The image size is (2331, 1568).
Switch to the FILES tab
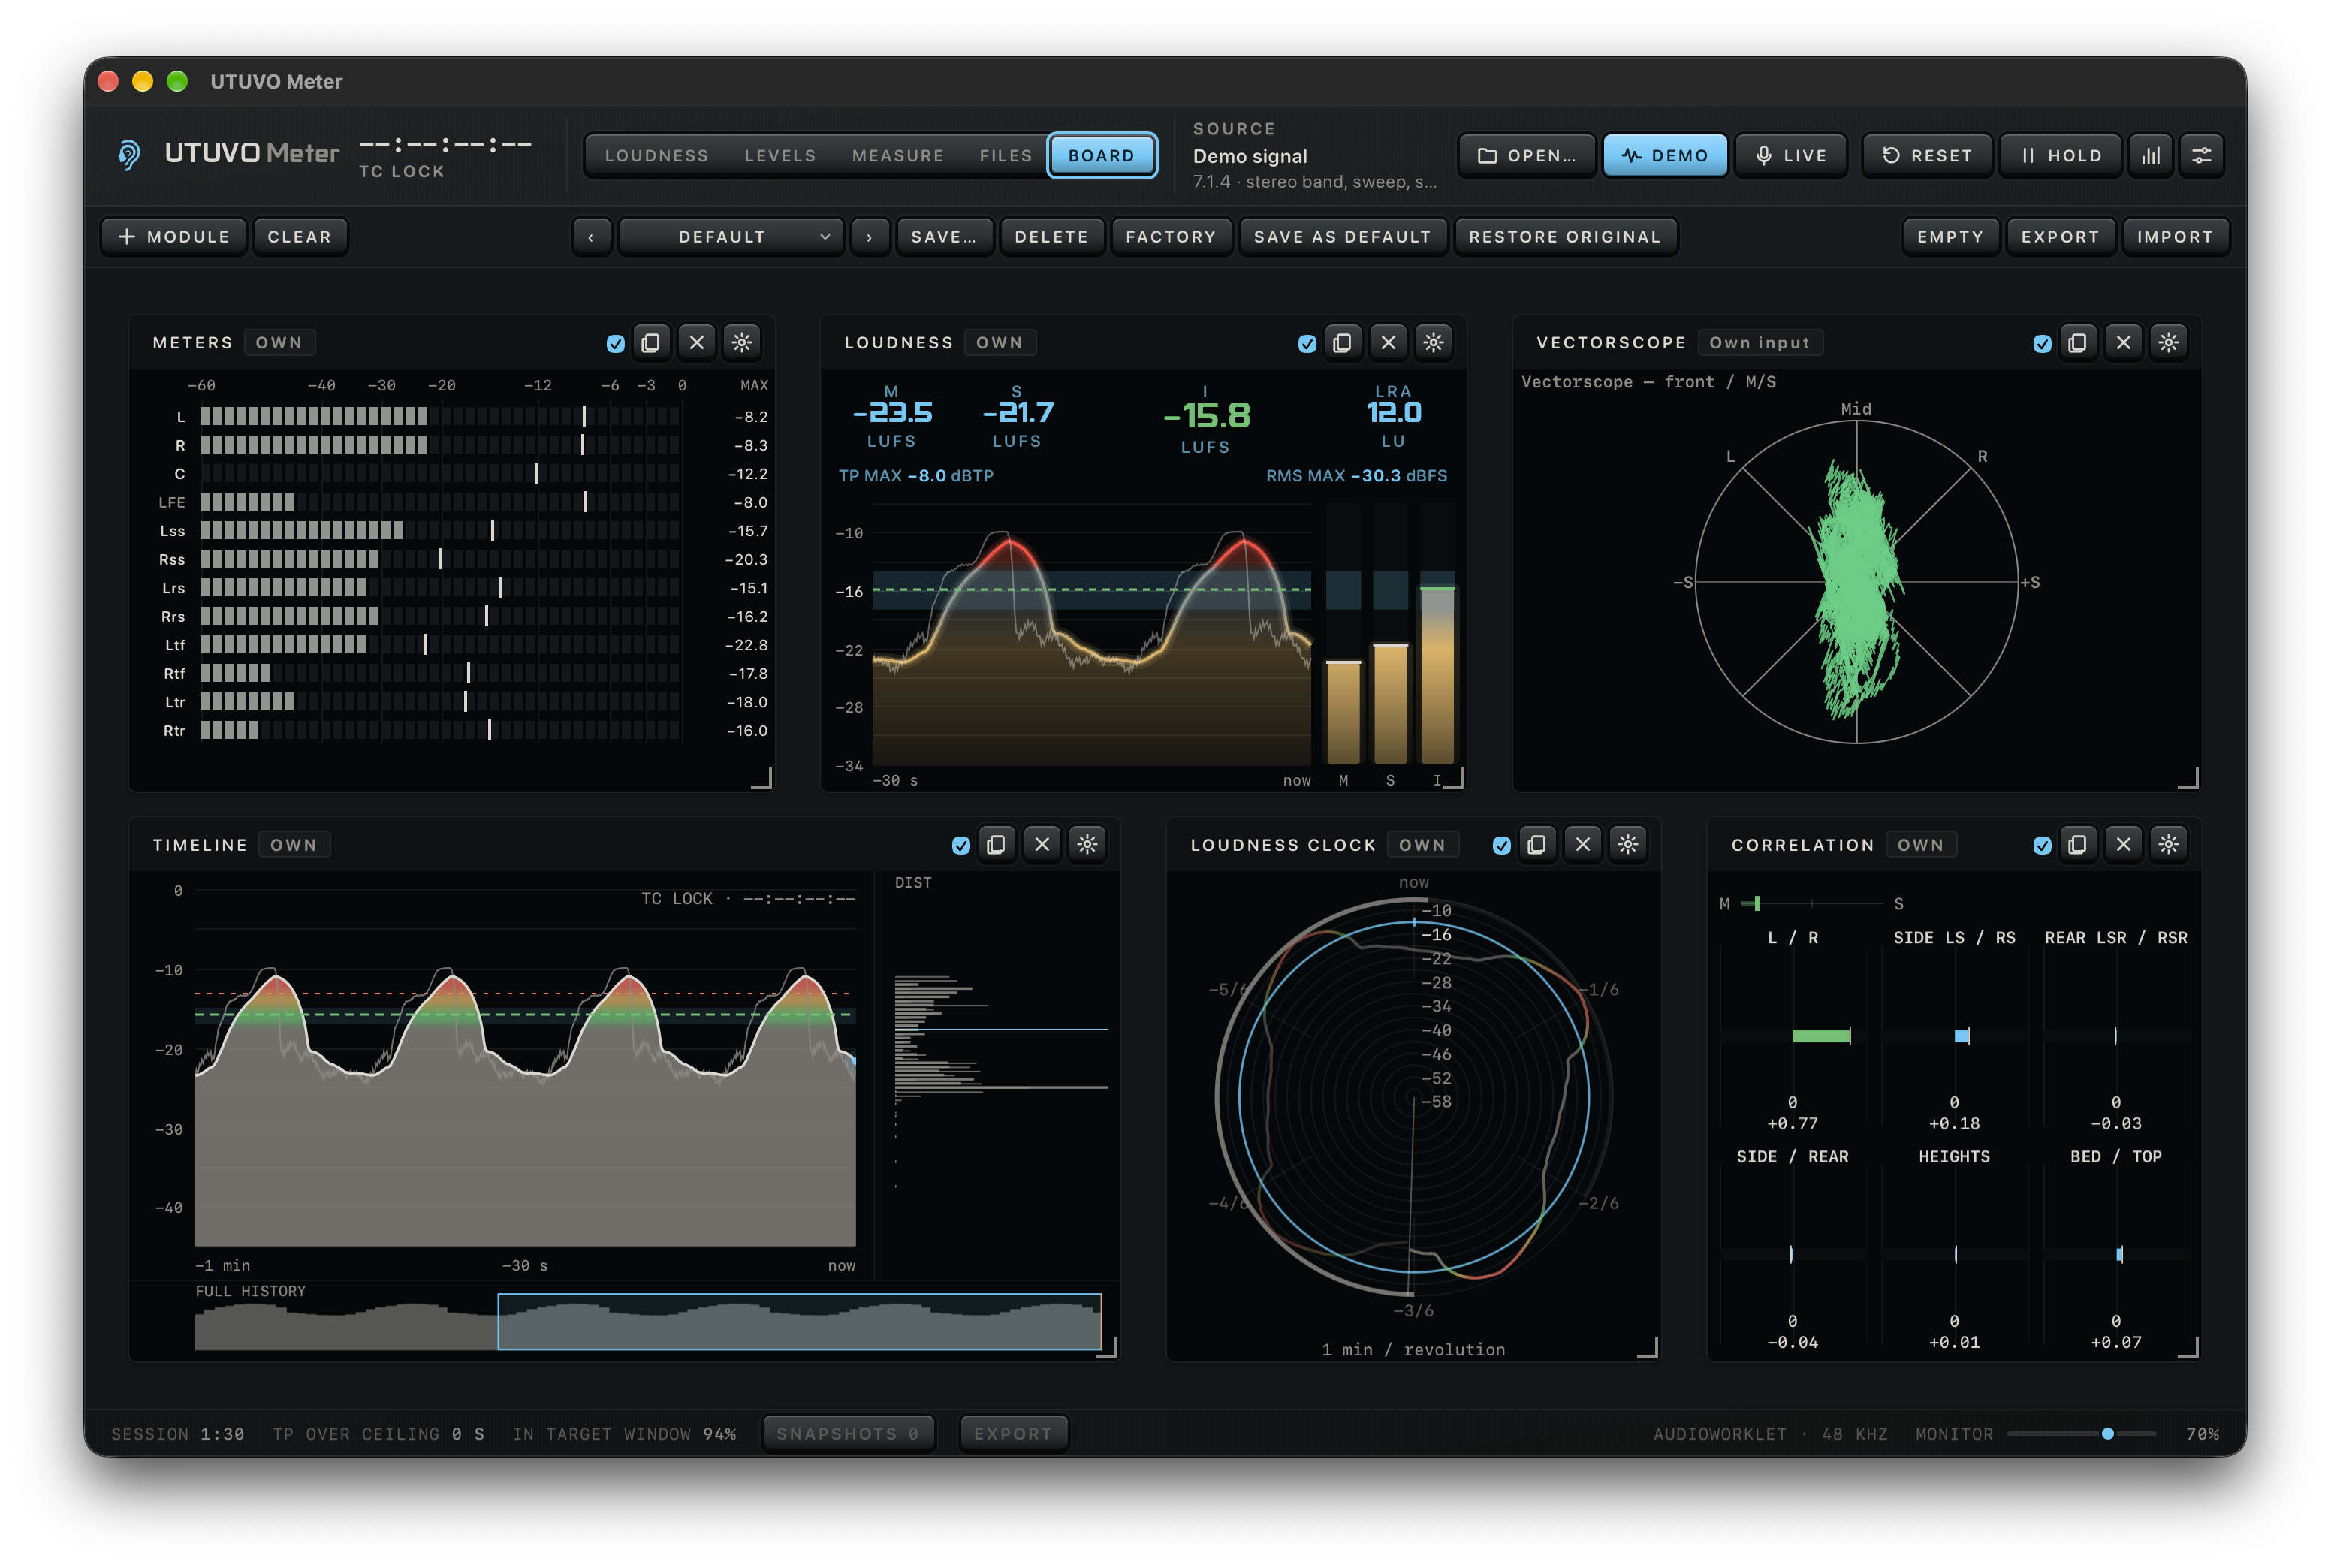(1005, 156)
